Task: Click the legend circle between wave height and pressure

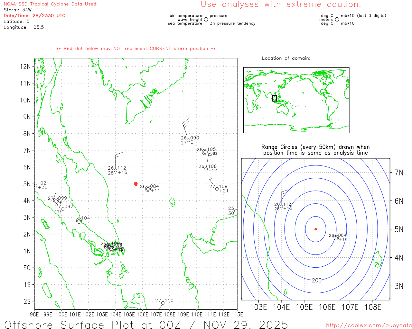Action: pos(206,19)
